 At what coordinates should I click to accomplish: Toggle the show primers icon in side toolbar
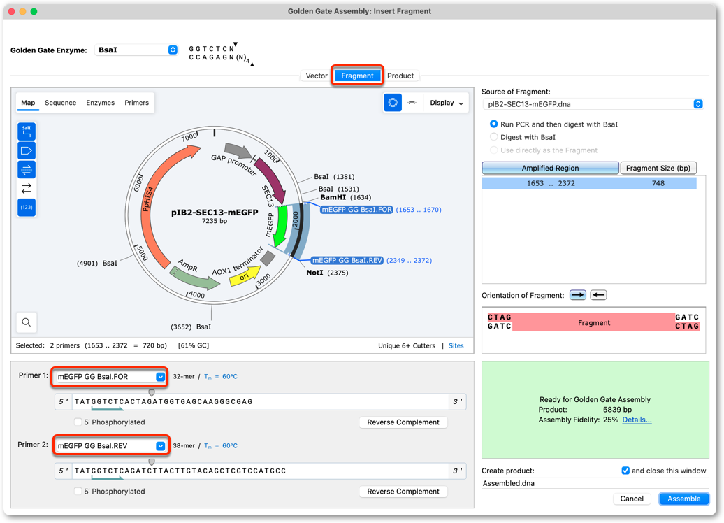pyautogui.click(x=27, y=170)
